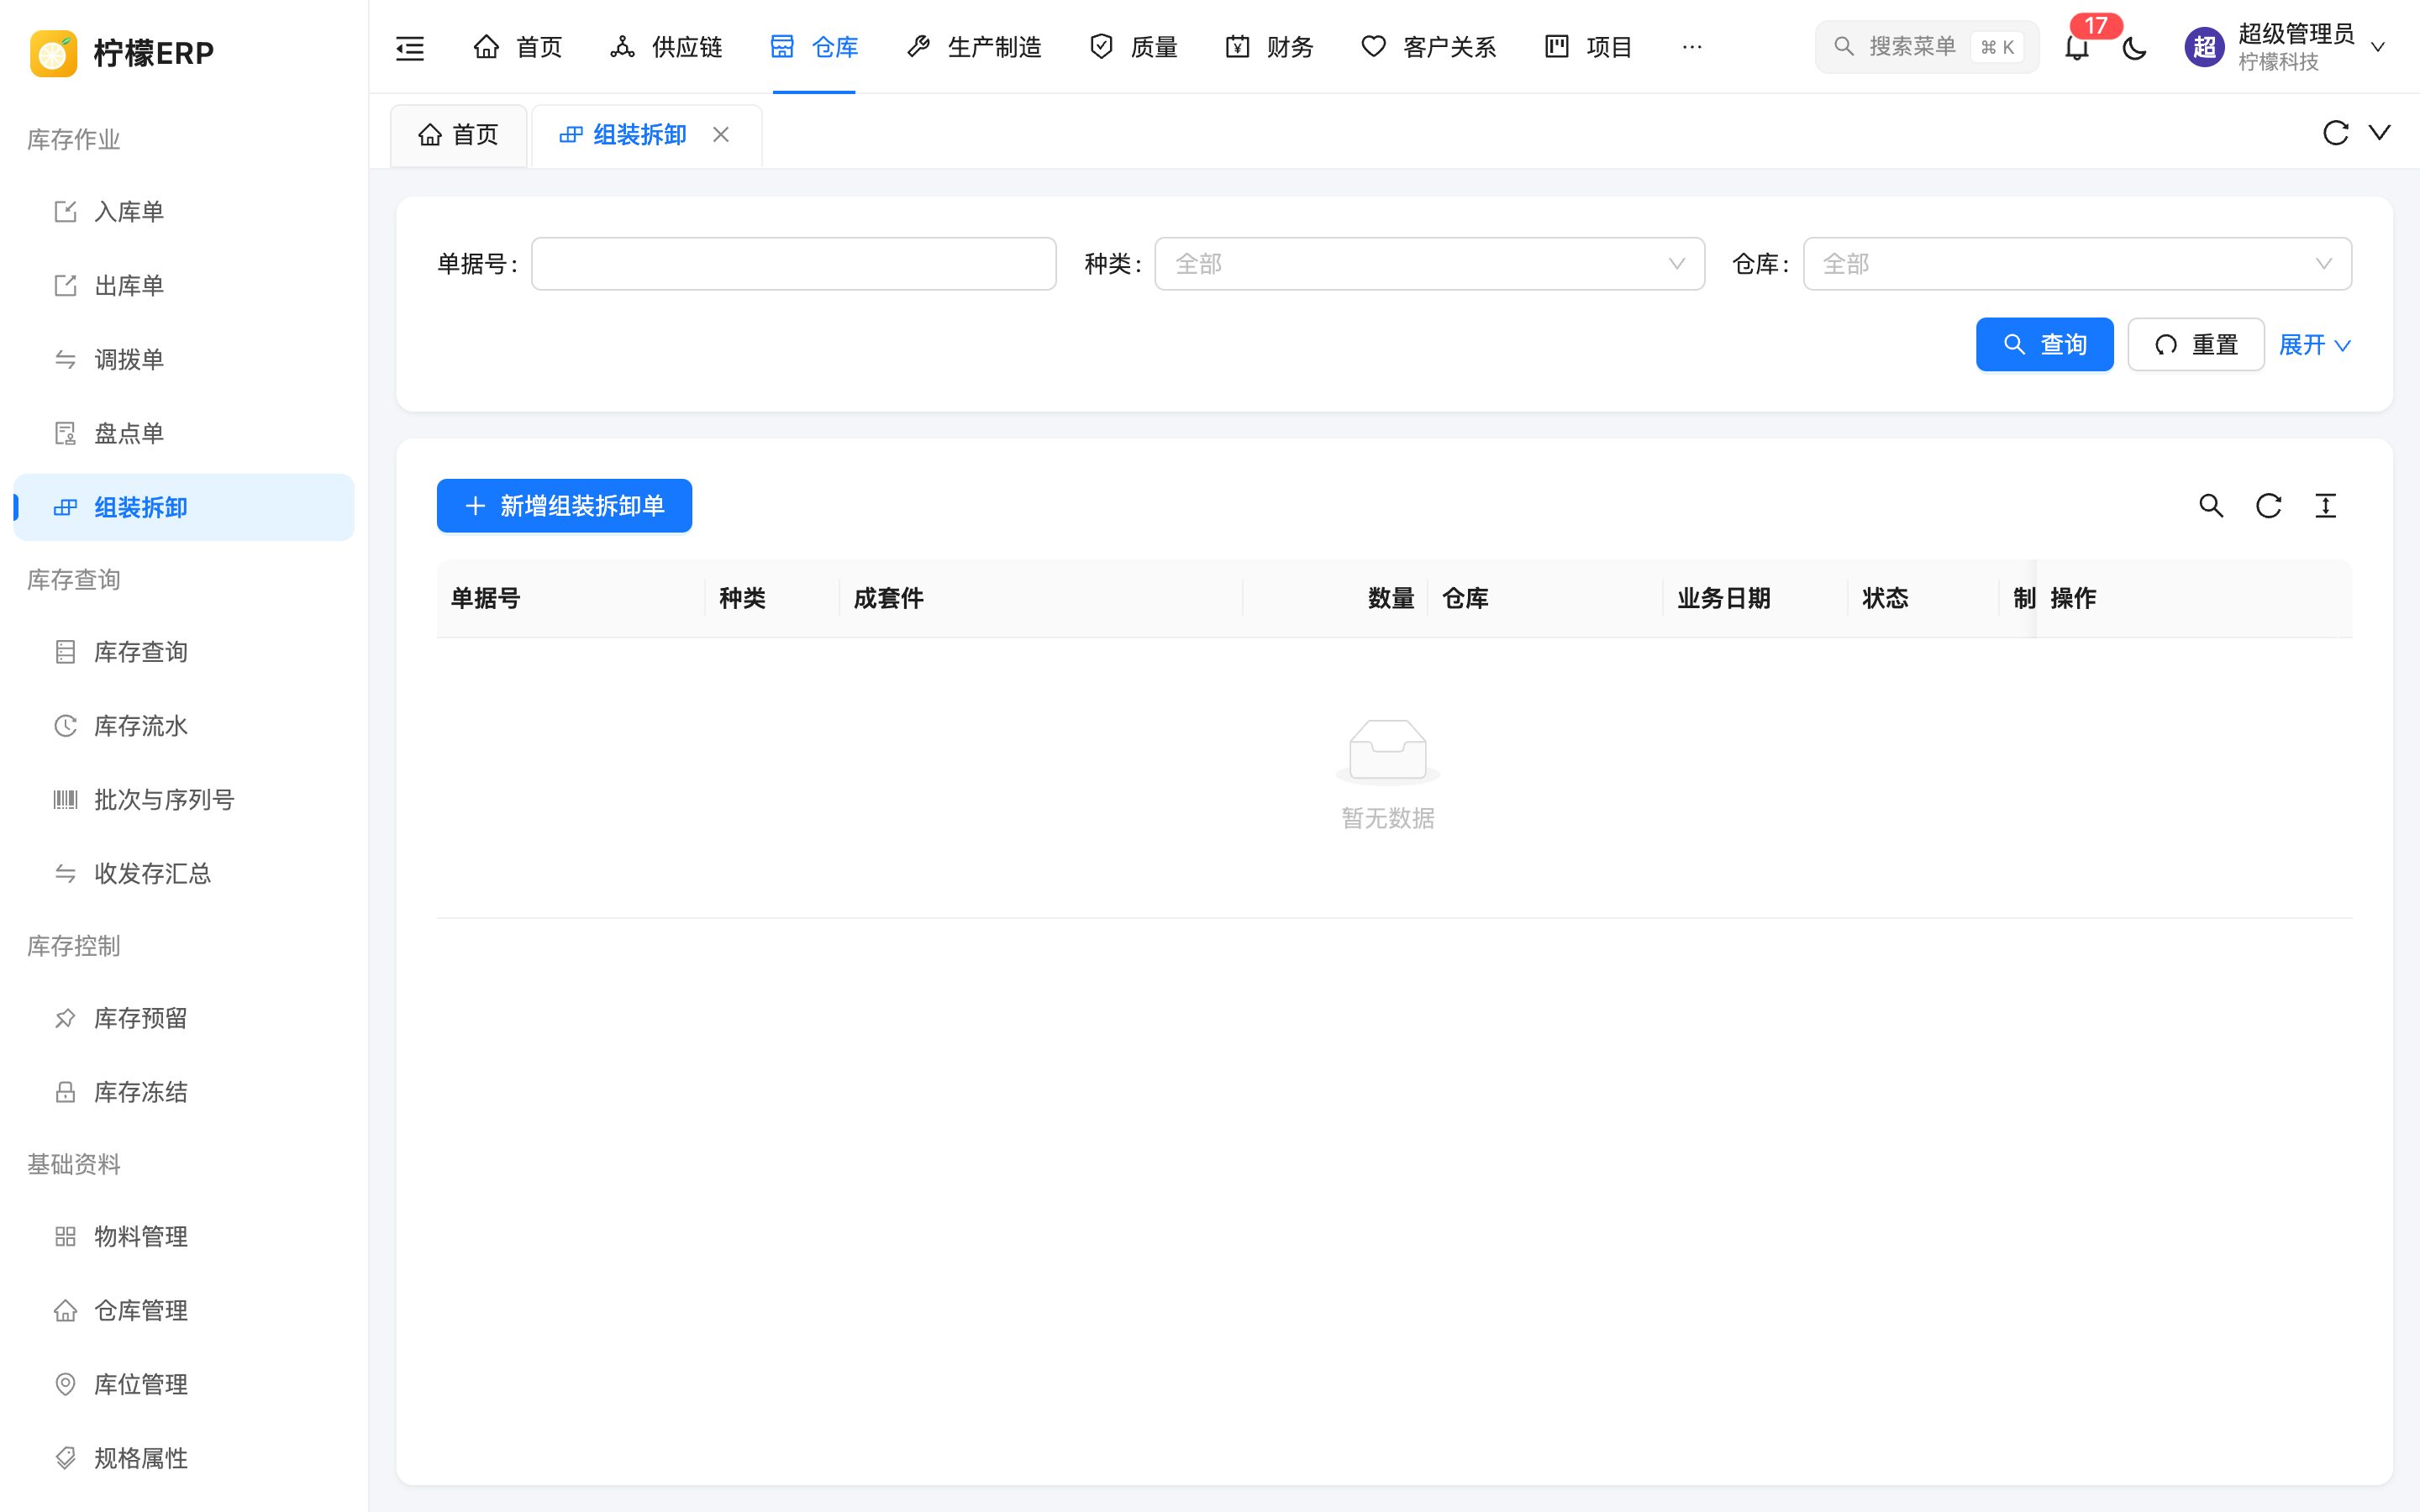Image resolution: width=2420 pixels, height=1512 pixels.
Task: Click the 查询 search button
Action: click(x=2044, y=345)
